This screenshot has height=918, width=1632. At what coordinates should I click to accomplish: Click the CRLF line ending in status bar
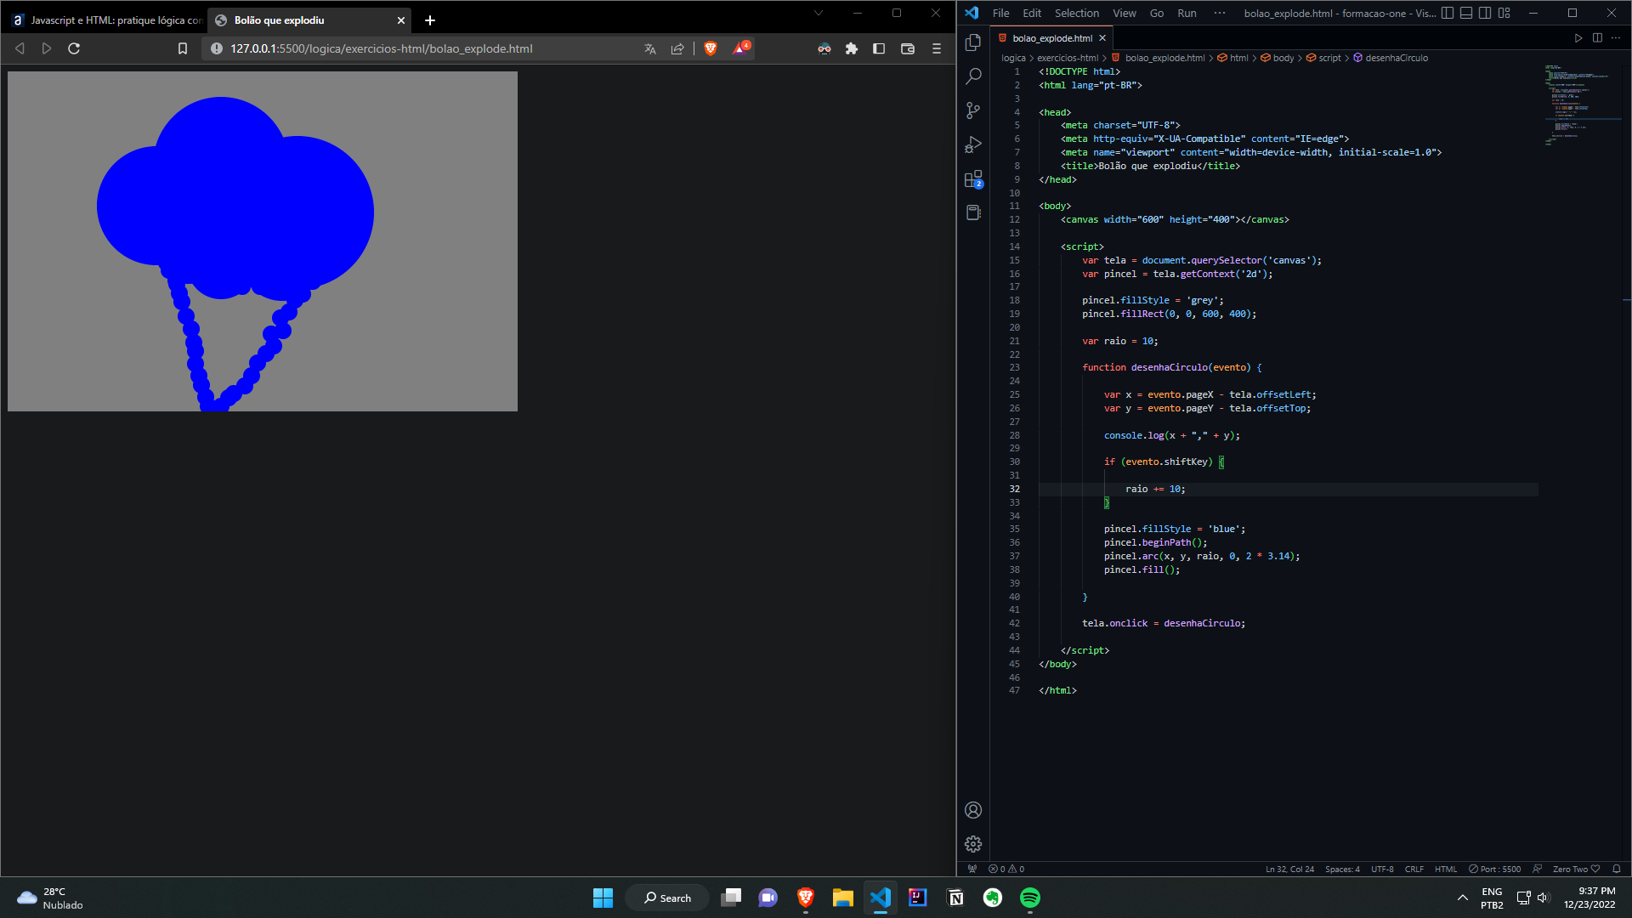point(1415,869)
